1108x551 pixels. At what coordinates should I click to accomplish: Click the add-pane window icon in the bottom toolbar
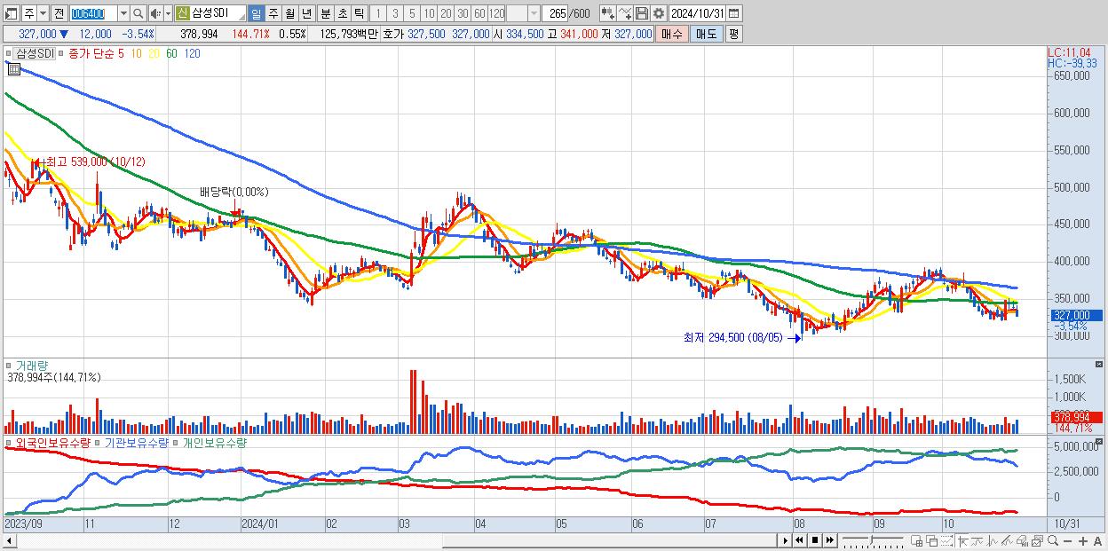917,541
